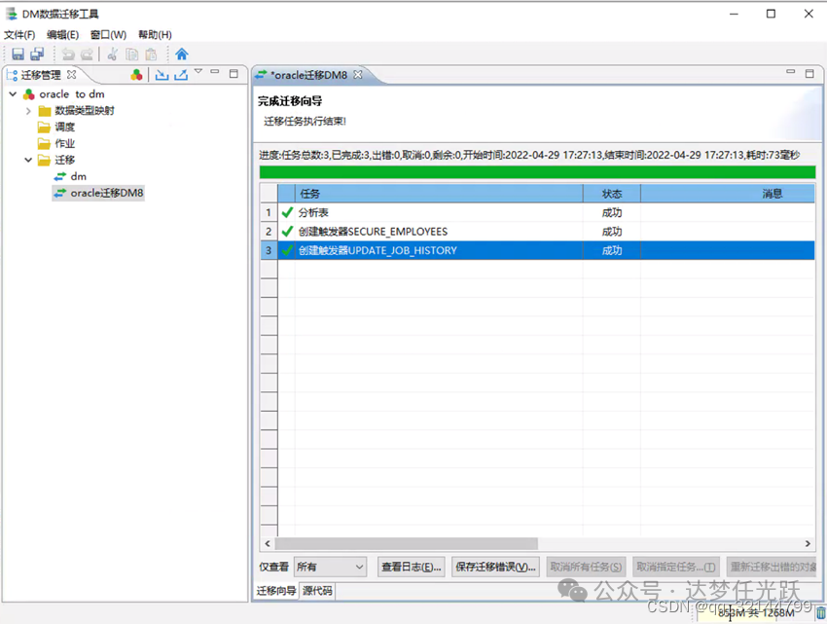Select the 数据类型映射 tree folder
Screen dimensions: 827x624
click(x=85, y=110)
